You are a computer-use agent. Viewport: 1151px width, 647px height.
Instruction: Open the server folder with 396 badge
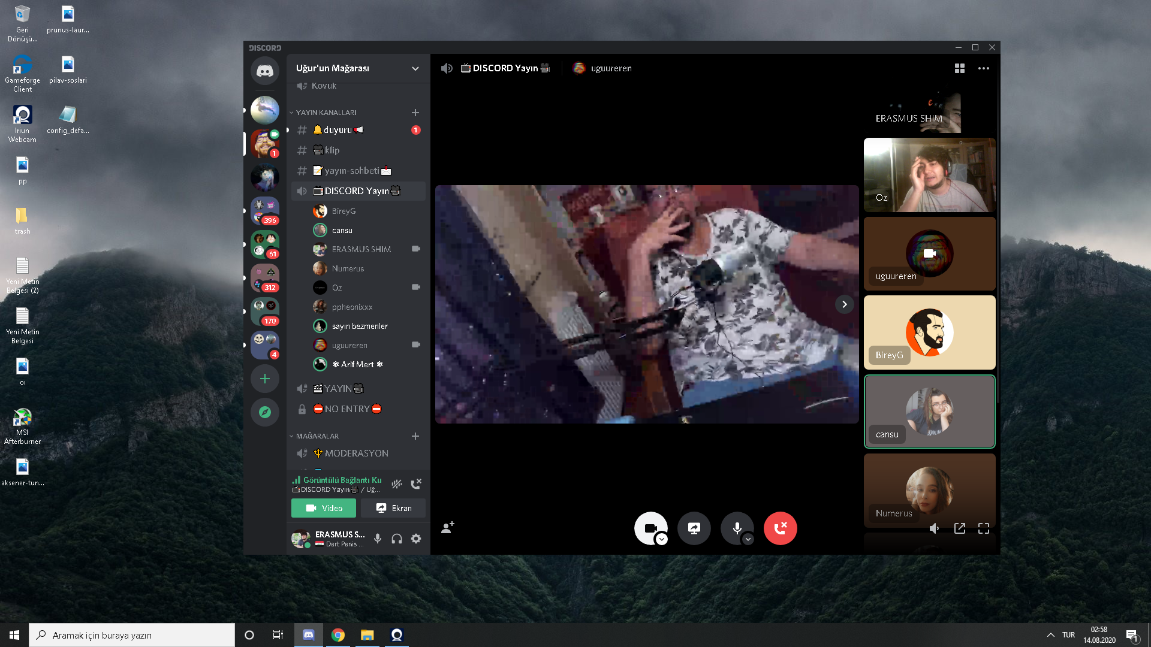click(x=265, y=211)
